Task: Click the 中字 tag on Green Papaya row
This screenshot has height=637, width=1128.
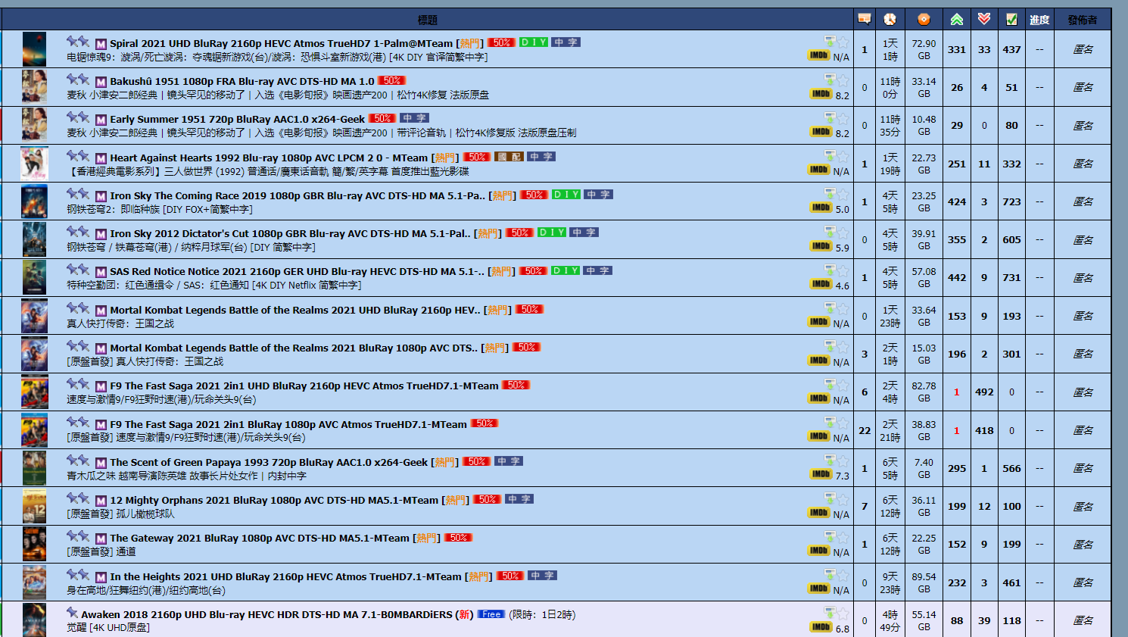Action: pyautogui.click(x=509, y=461)
